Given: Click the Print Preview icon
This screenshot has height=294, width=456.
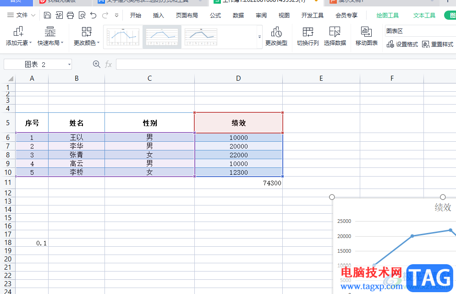Looking at the screenshot, I should 82,15.
